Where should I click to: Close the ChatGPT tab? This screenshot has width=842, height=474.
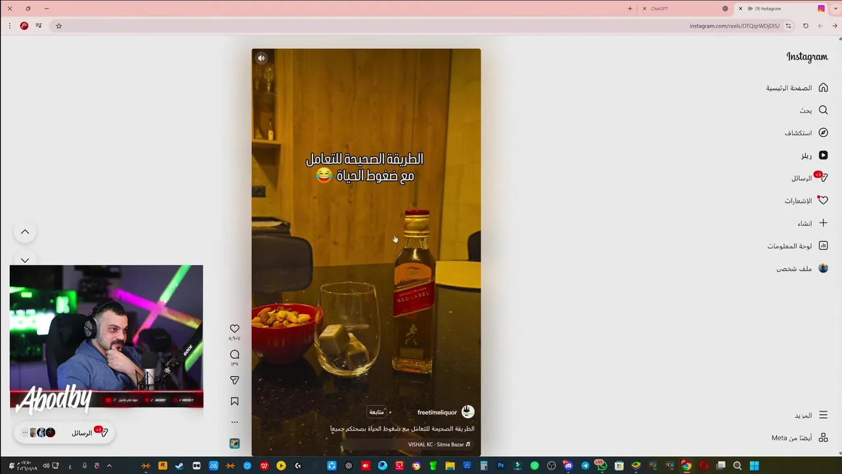(x=644, y=9)
